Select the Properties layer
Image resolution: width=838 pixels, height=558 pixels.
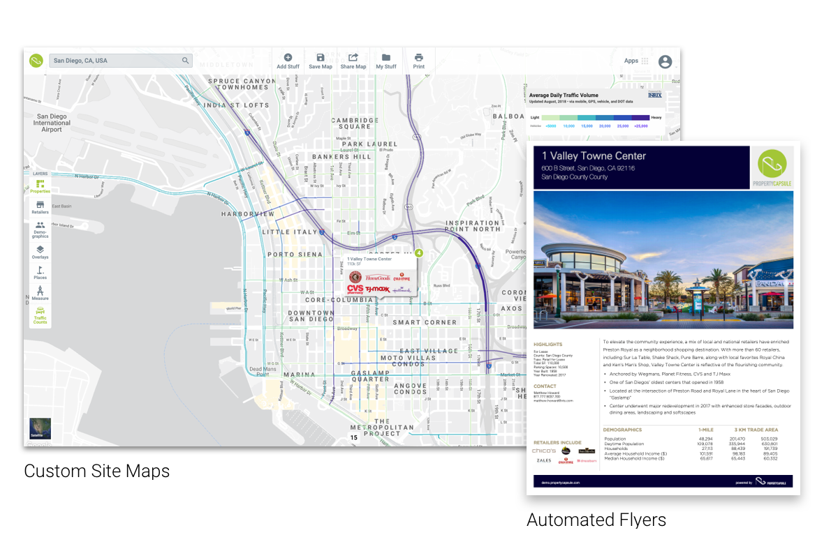pos(40,186)
